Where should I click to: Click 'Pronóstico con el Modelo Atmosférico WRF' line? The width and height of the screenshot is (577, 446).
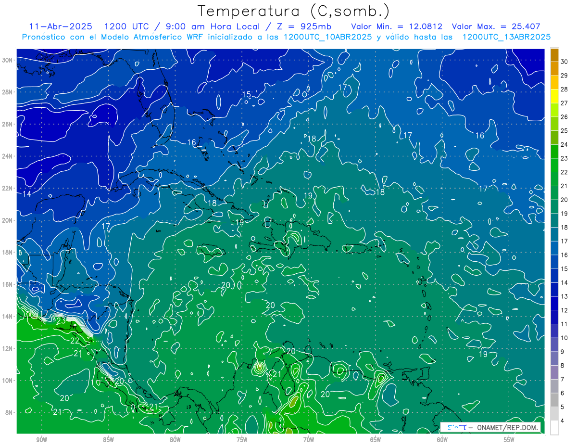coord(113,37)
